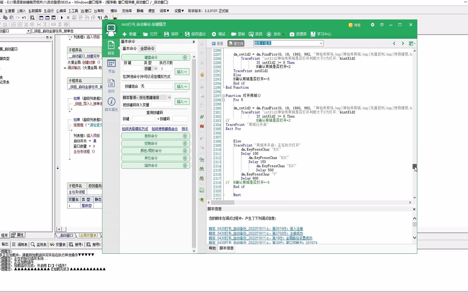Pin the 基本命令 panel
The width and height of the screenshot is (468, 293).
point(194,42)
